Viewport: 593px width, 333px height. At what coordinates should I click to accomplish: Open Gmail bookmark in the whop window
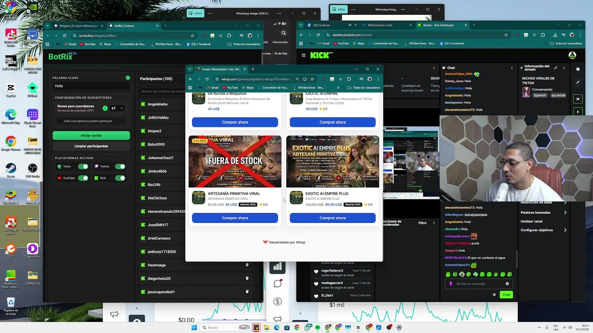[212, 87]
